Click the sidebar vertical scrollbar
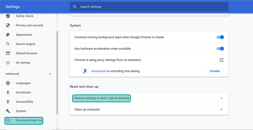 [x=57, y=73]
